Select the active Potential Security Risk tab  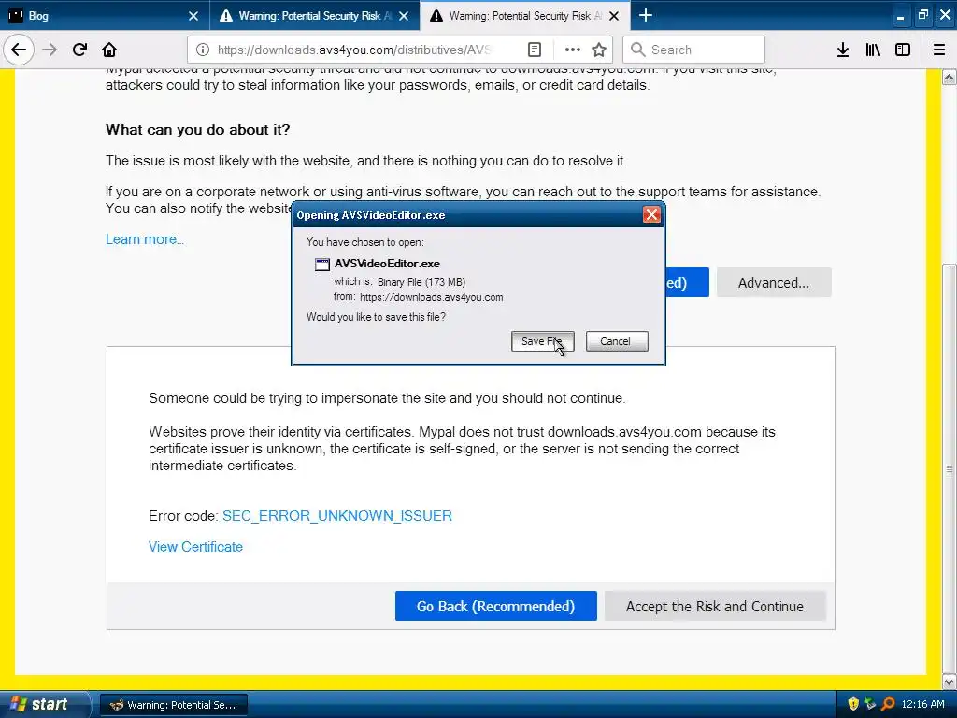(x=525, y=15)
